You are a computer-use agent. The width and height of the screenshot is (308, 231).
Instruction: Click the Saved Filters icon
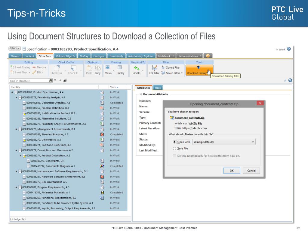(x=163, y=73)
